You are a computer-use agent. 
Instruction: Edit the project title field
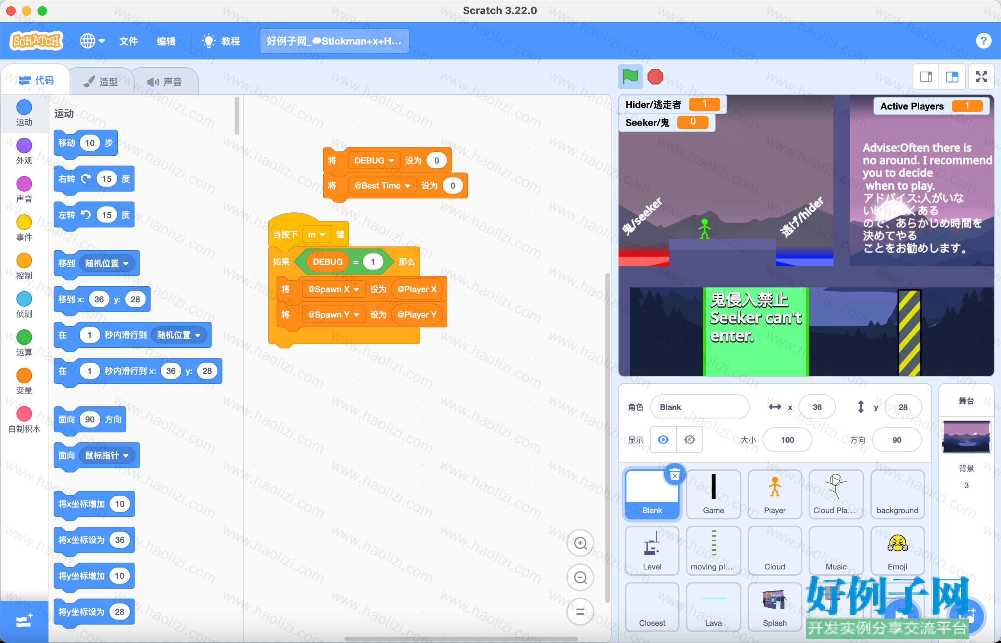pyautogui.click(x=334, y=41)
